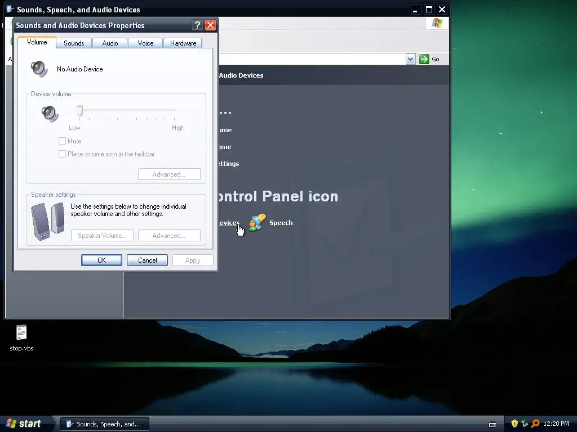Viewport: 577px width, 432px height.
Task: Select the Voice tab
Action: [x=145, y=43]
